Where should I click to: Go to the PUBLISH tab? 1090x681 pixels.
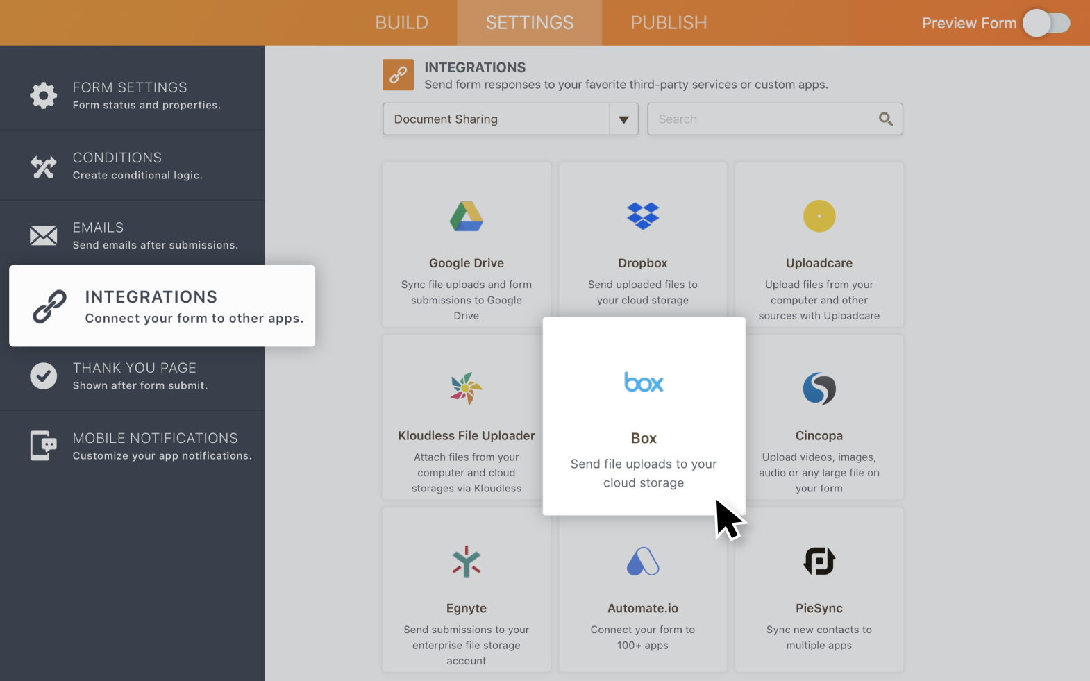coord(669,23)
